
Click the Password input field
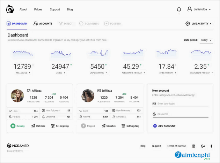click(182, 114)
